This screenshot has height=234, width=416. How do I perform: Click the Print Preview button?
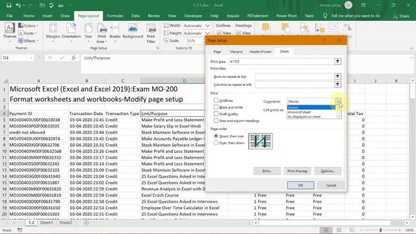pyautogui.click(x=297, y=171)
